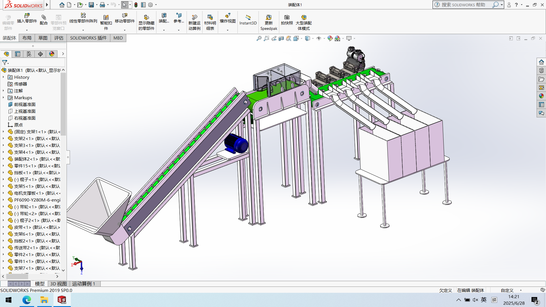Open File Explorer from taskbar
The height and width of the screenshot is (307, 546).
44,300
